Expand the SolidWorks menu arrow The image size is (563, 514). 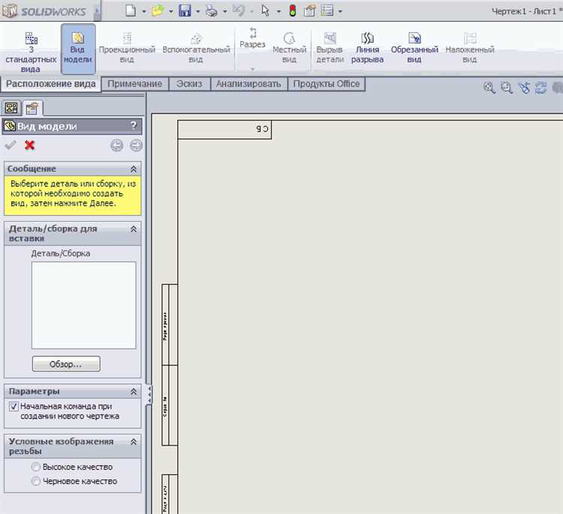click(x=97, y=11)
